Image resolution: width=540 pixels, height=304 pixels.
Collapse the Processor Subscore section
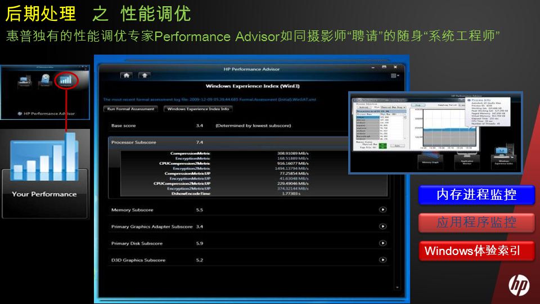229,142
